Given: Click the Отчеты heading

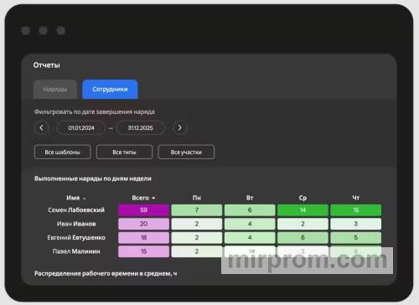Looking at the screenshot, I should coord(47,65).
